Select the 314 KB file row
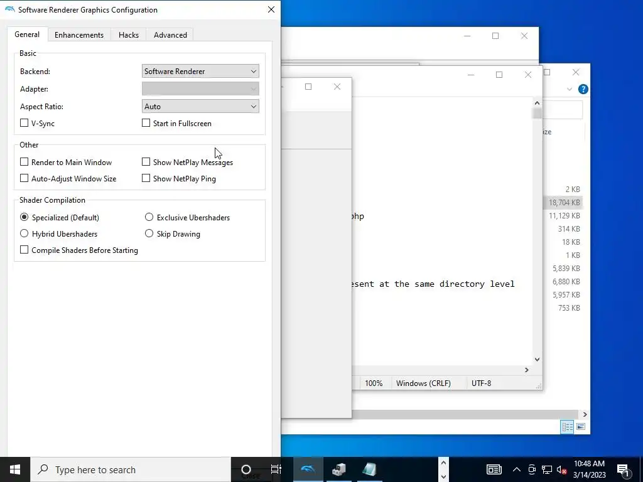The width and height of the screenshot is (643, 482). 565,228
